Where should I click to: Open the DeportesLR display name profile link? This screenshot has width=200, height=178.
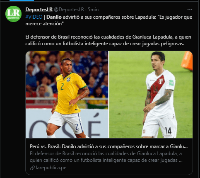(x=39, y=10)
